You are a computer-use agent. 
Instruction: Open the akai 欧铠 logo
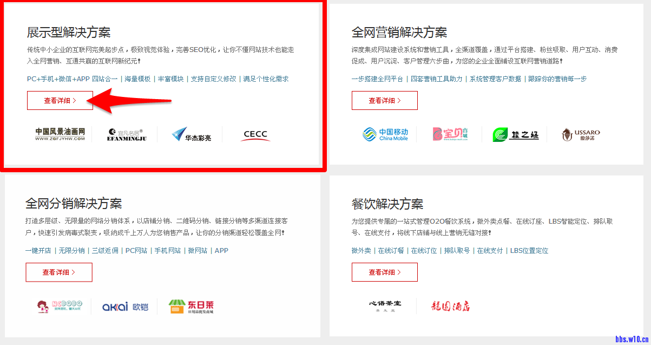click(125, 307)
